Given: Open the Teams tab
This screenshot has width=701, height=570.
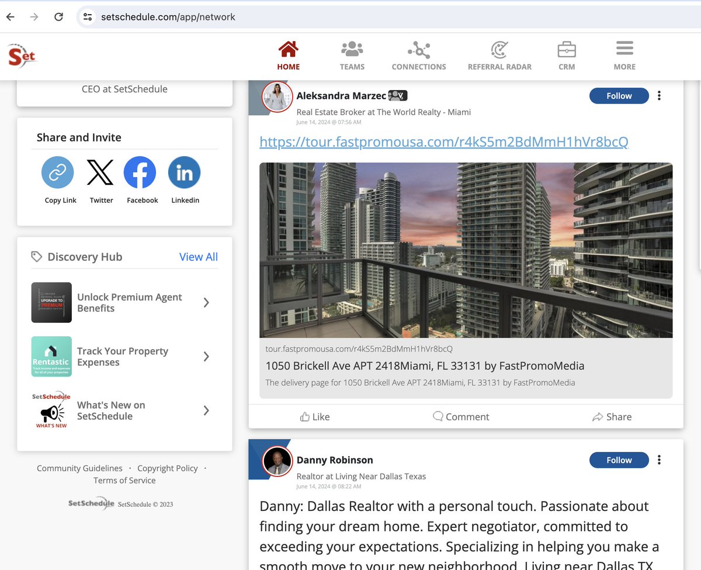Looking at the screenshot, I should [352, 56].
